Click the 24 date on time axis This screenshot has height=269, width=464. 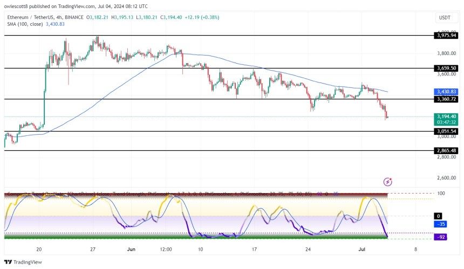point(308,249)
